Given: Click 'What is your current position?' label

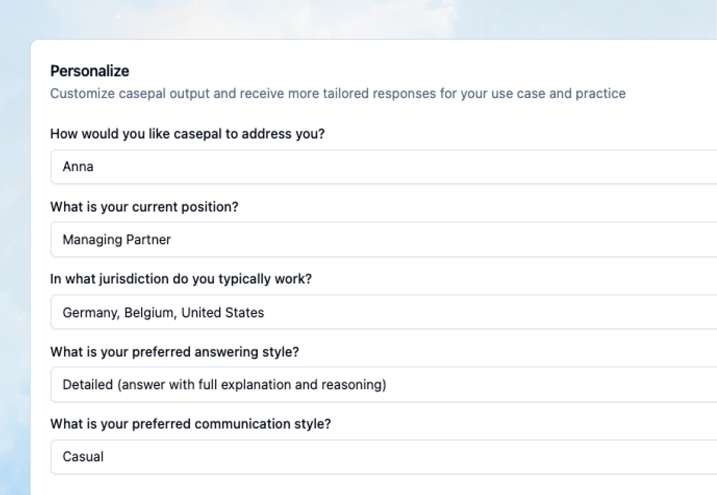Looking at the screenshot, I should click(x=144, y=207).
